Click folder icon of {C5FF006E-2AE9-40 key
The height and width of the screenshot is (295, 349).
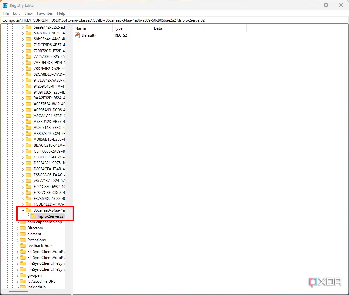point(28,151)
